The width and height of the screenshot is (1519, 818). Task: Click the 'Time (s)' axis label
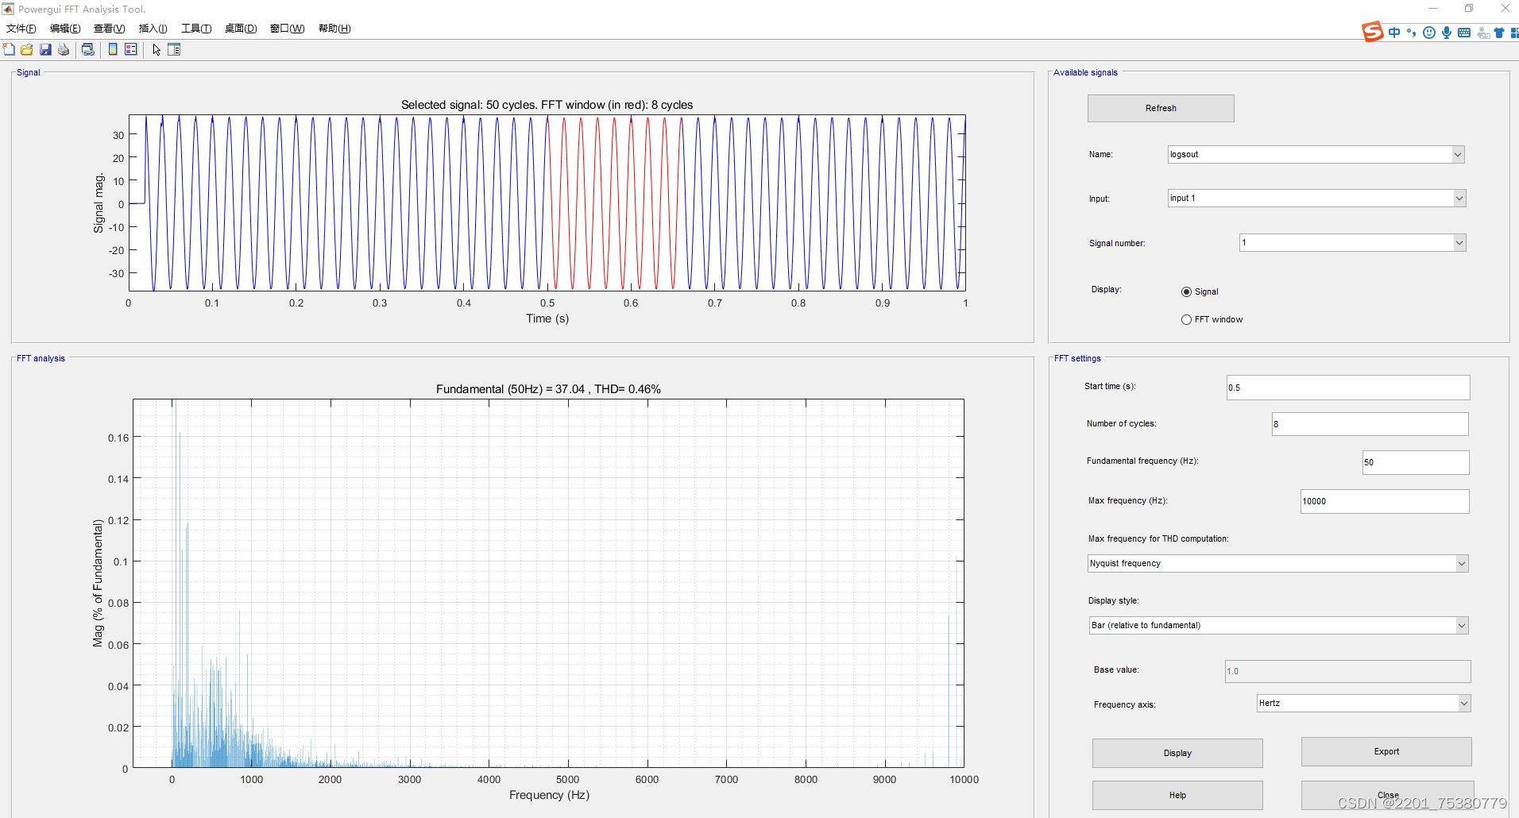[x=547, y=318]
